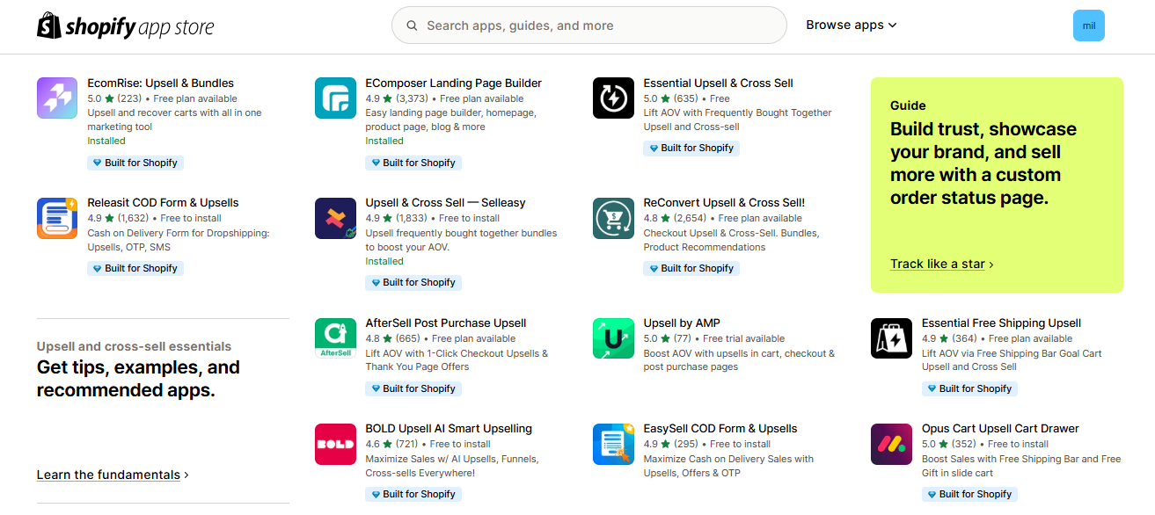The image size is (1155, 515).
Task: Open Opus Cart Upsell Cart Drawer title
Action: (1000, 429)
